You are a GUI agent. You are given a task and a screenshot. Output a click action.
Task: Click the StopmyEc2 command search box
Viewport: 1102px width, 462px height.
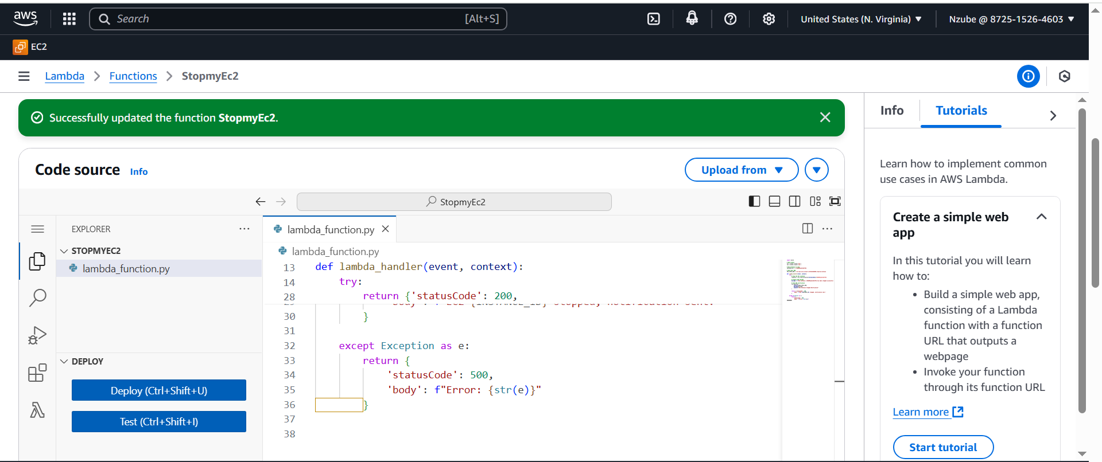click(x=454, y=202)
